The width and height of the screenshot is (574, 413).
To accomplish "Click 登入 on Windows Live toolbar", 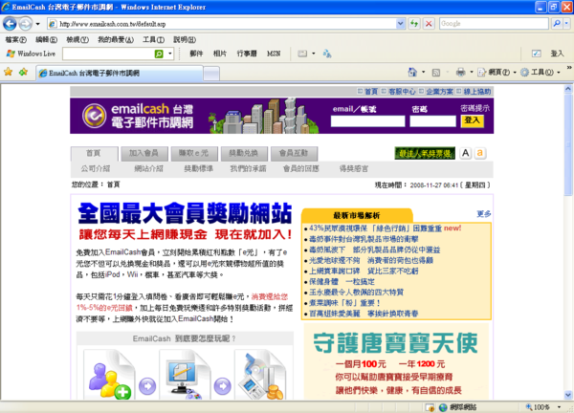I will 557,54.
